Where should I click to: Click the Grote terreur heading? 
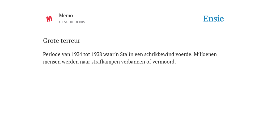(x=62, y=41)
